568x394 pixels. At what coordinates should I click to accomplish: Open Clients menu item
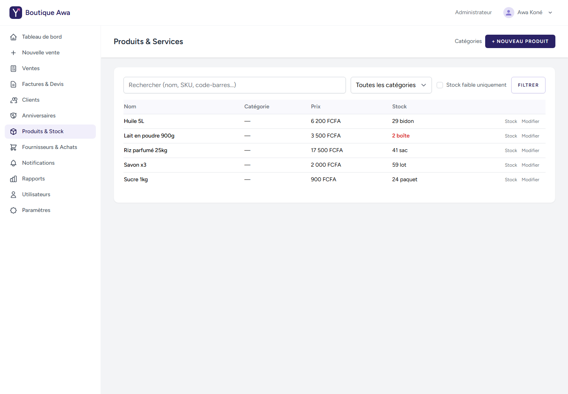[50, 100]
